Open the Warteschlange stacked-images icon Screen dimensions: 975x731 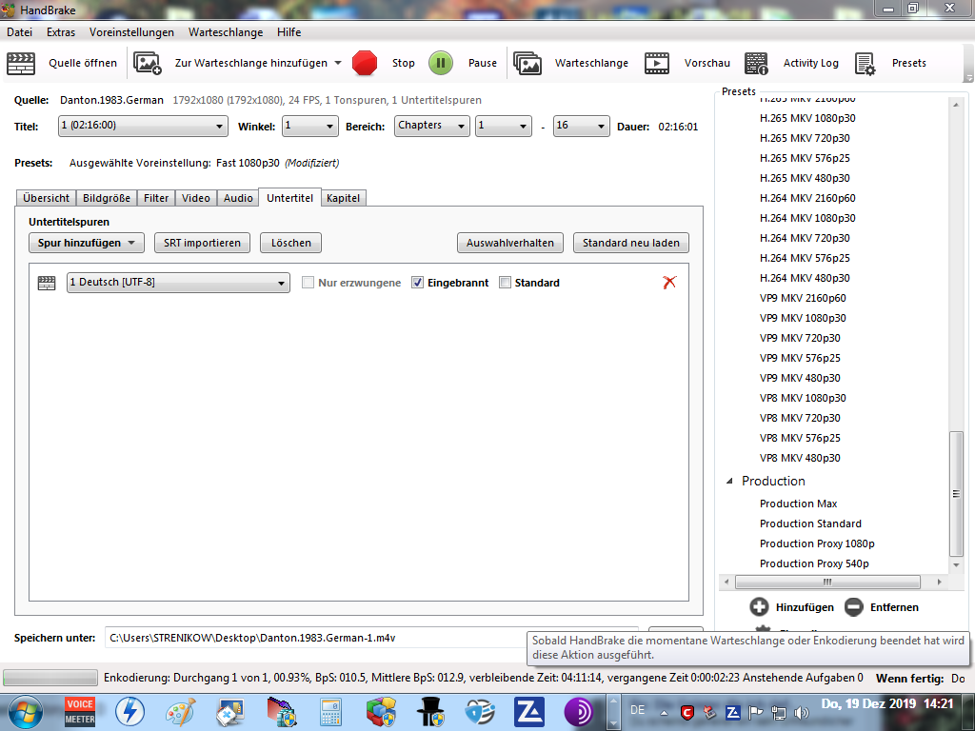click(x=527, y=63)
